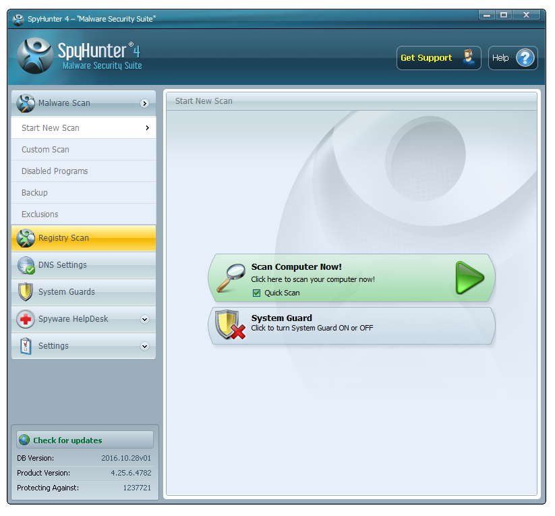This screenshot has height=516, width=555.
Task: Click the SpyHunter logo in the header
Action: (35, 55)
